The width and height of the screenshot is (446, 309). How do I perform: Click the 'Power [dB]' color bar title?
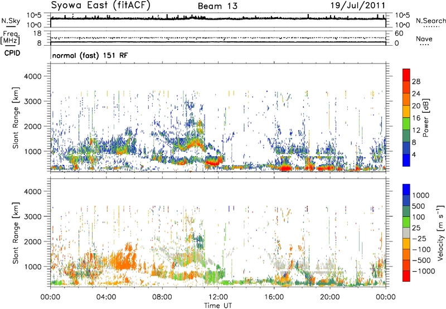[425, 118]
